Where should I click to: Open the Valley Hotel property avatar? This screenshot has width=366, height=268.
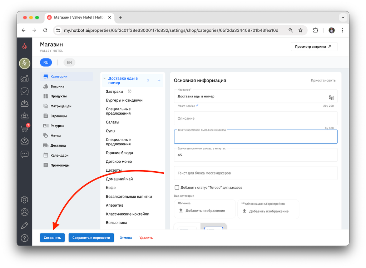[25, 64]
